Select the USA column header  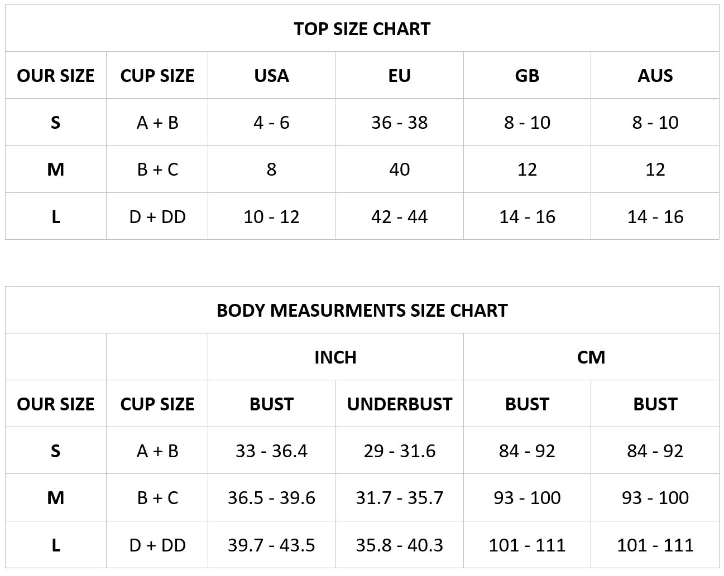pos(271,76)
